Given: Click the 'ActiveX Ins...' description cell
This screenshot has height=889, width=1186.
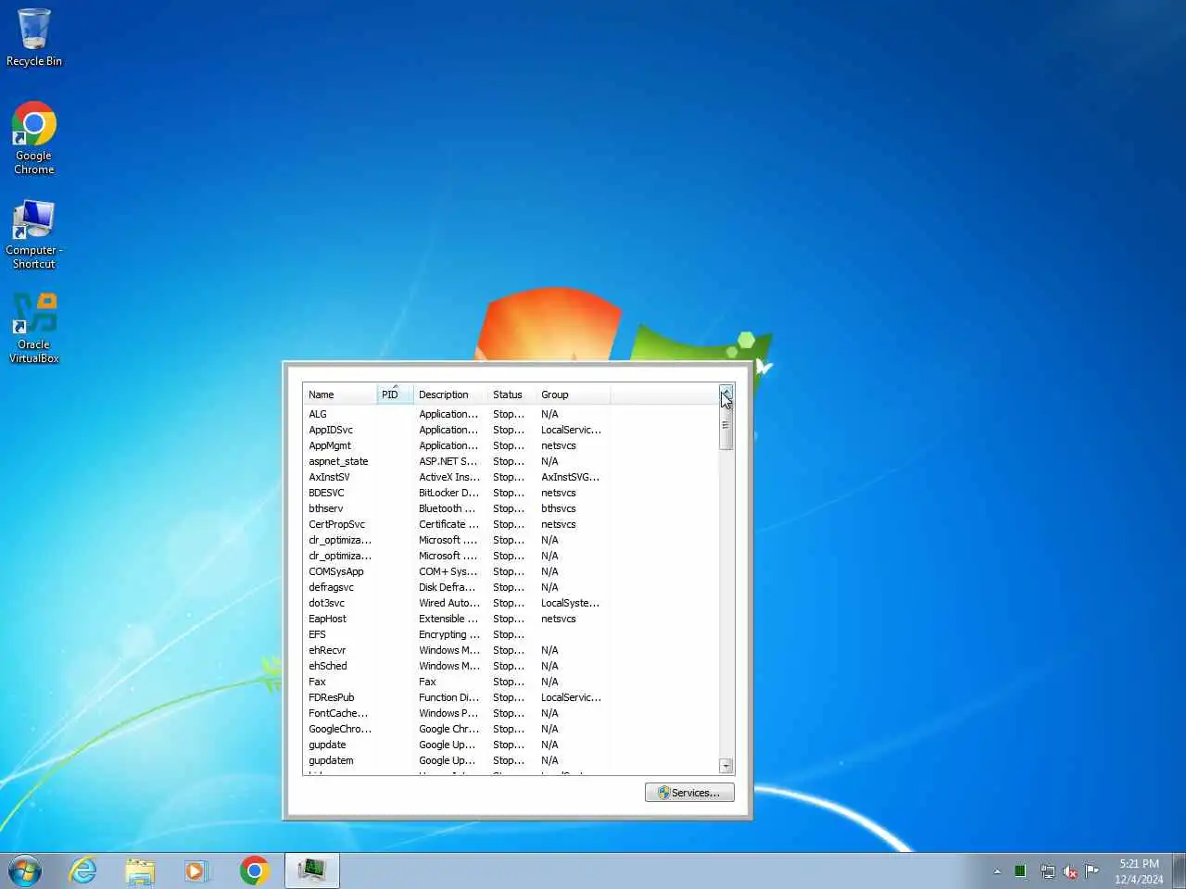Looking at the screenshot, I should (x=449, y=477).
